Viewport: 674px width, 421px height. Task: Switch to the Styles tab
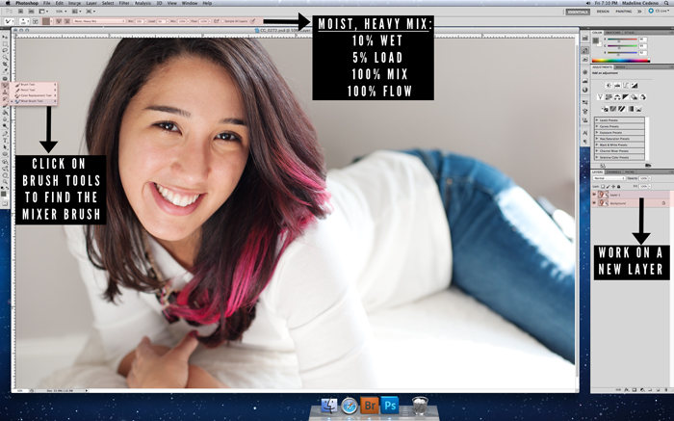click(630, 33)
